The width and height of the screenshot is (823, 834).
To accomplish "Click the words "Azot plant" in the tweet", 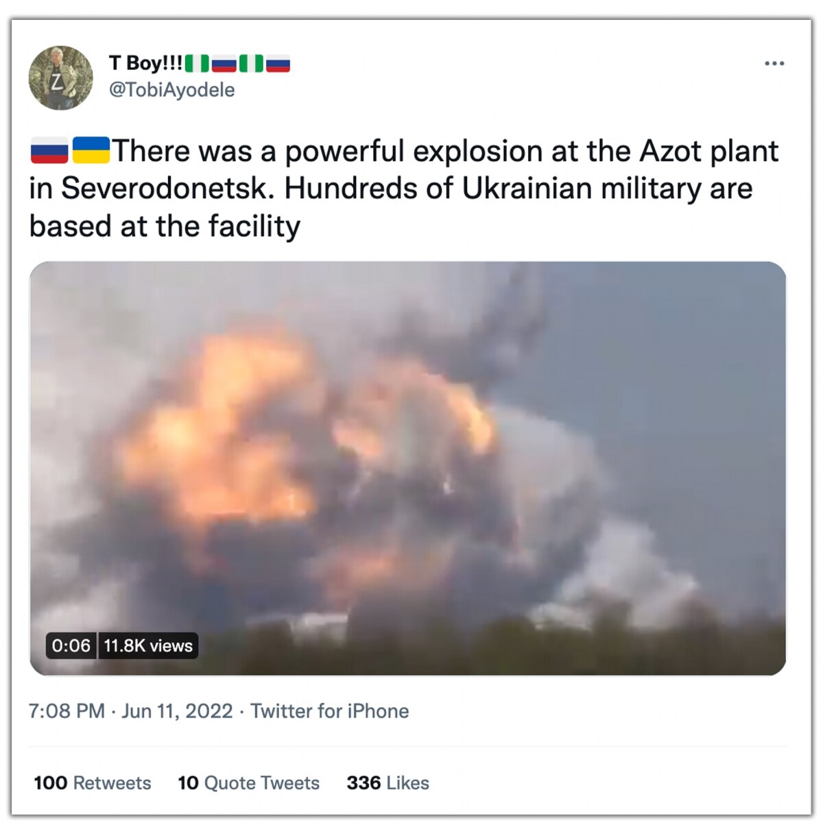I will tap(709, 151).
